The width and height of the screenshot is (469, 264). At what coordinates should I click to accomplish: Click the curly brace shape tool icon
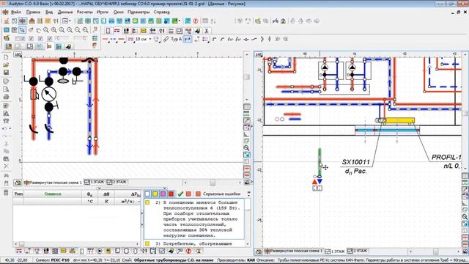click(x=262, y=39)
